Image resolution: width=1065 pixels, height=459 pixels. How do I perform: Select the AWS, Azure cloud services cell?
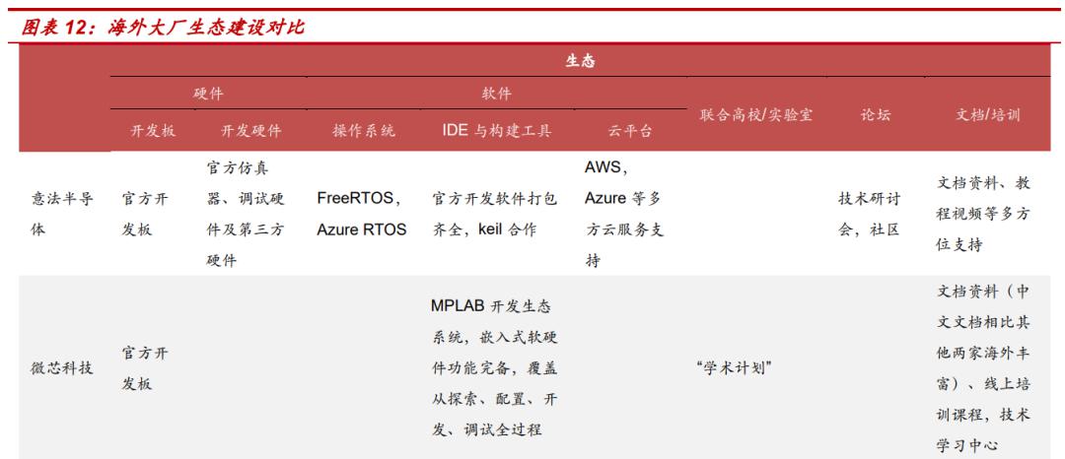(x=623, y=215)
